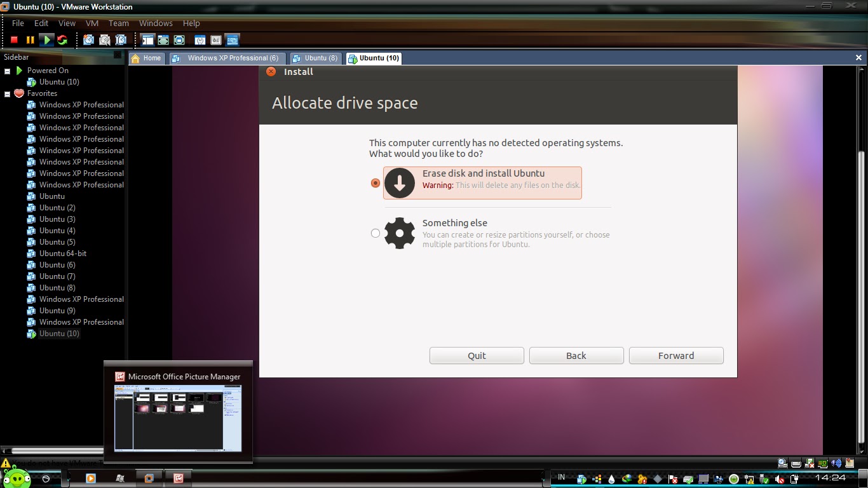Close the current VM tab with the X
Viewport: 868px width, 488px height.
pyautogui.click(x=858, y=58)
